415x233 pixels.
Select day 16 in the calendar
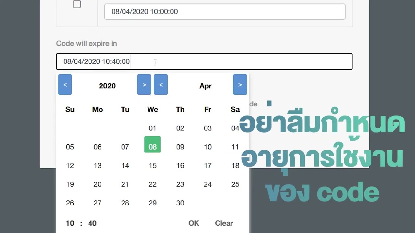[180, 166]
